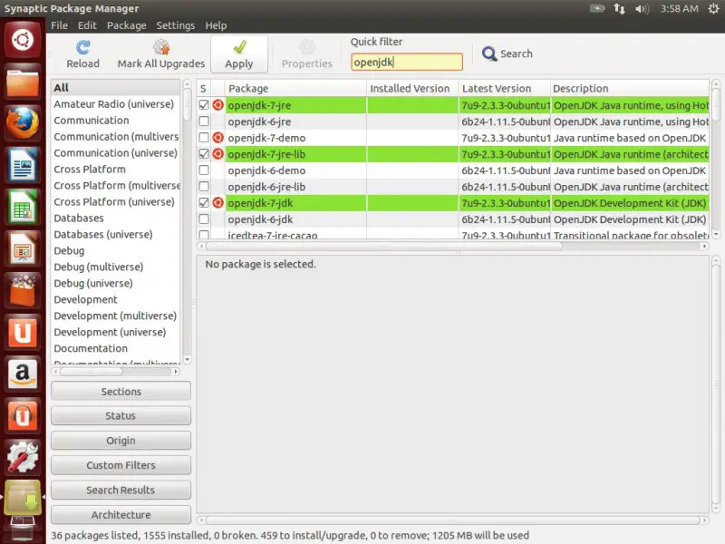The image size is (725, 544).
Task: Click the network indicator in the top panel
Action: point(619,8)
